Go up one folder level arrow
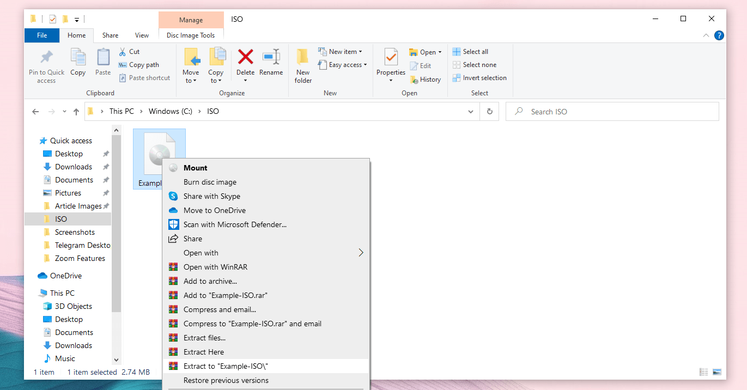 pyautogui.click(x=76, y=112)
